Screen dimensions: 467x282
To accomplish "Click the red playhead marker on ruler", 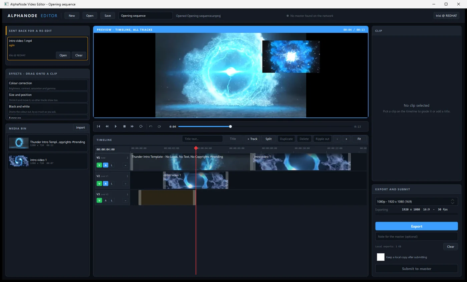I will click(196, 148).
